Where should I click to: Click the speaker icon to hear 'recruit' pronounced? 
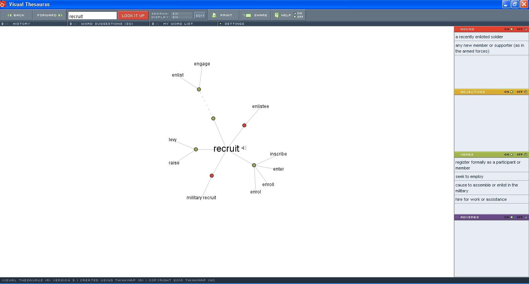[x=244, y=148]
